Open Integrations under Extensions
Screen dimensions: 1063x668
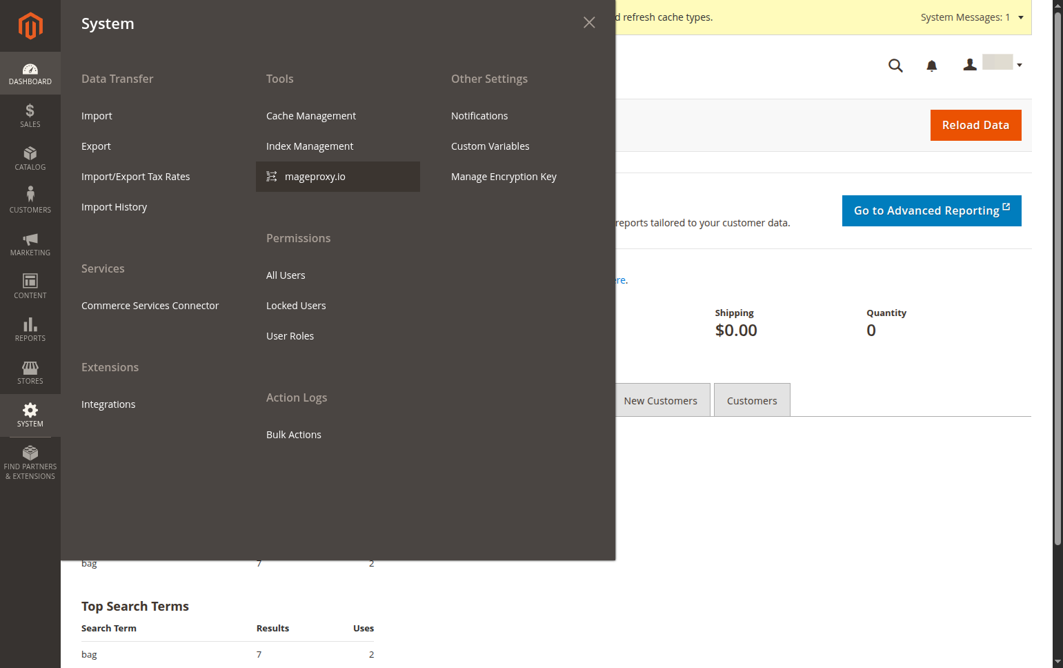(x=108, y=404)
